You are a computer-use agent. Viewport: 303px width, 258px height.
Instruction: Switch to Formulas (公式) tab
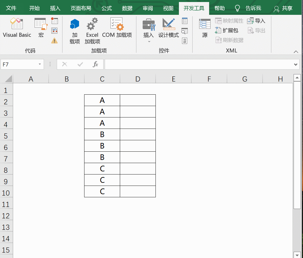coord(107,8)
